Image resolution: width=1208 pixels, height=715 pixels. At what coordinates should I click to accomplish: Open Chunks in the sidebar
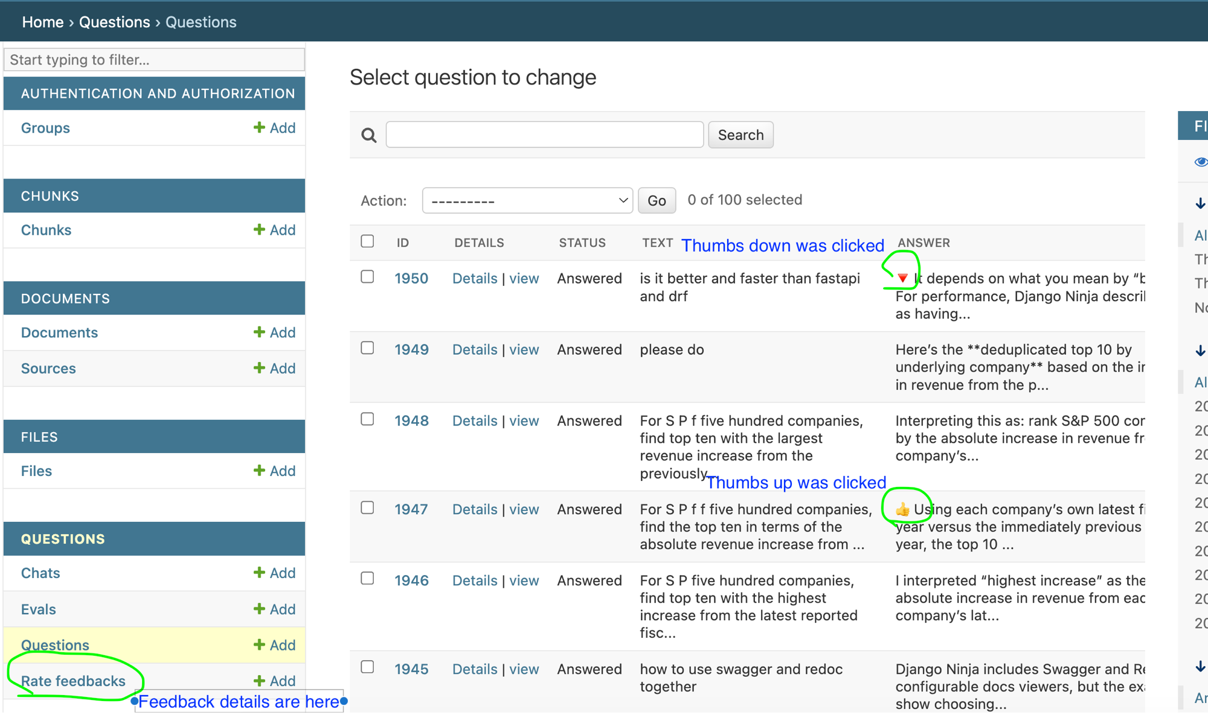point(46,230)
